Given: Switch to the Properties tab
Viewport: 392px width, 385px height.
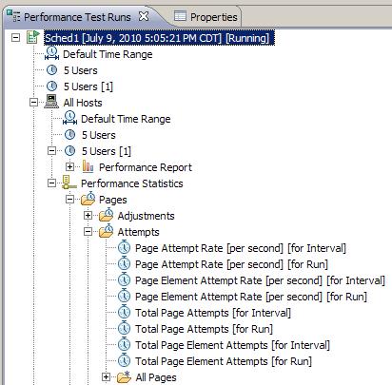Looking at the screenshot, I should (206, 17).
